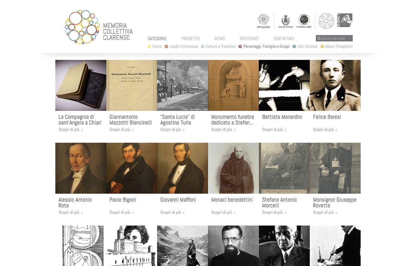
Task: Go to the PROGETTO menu item
Action: coord(191,39)
